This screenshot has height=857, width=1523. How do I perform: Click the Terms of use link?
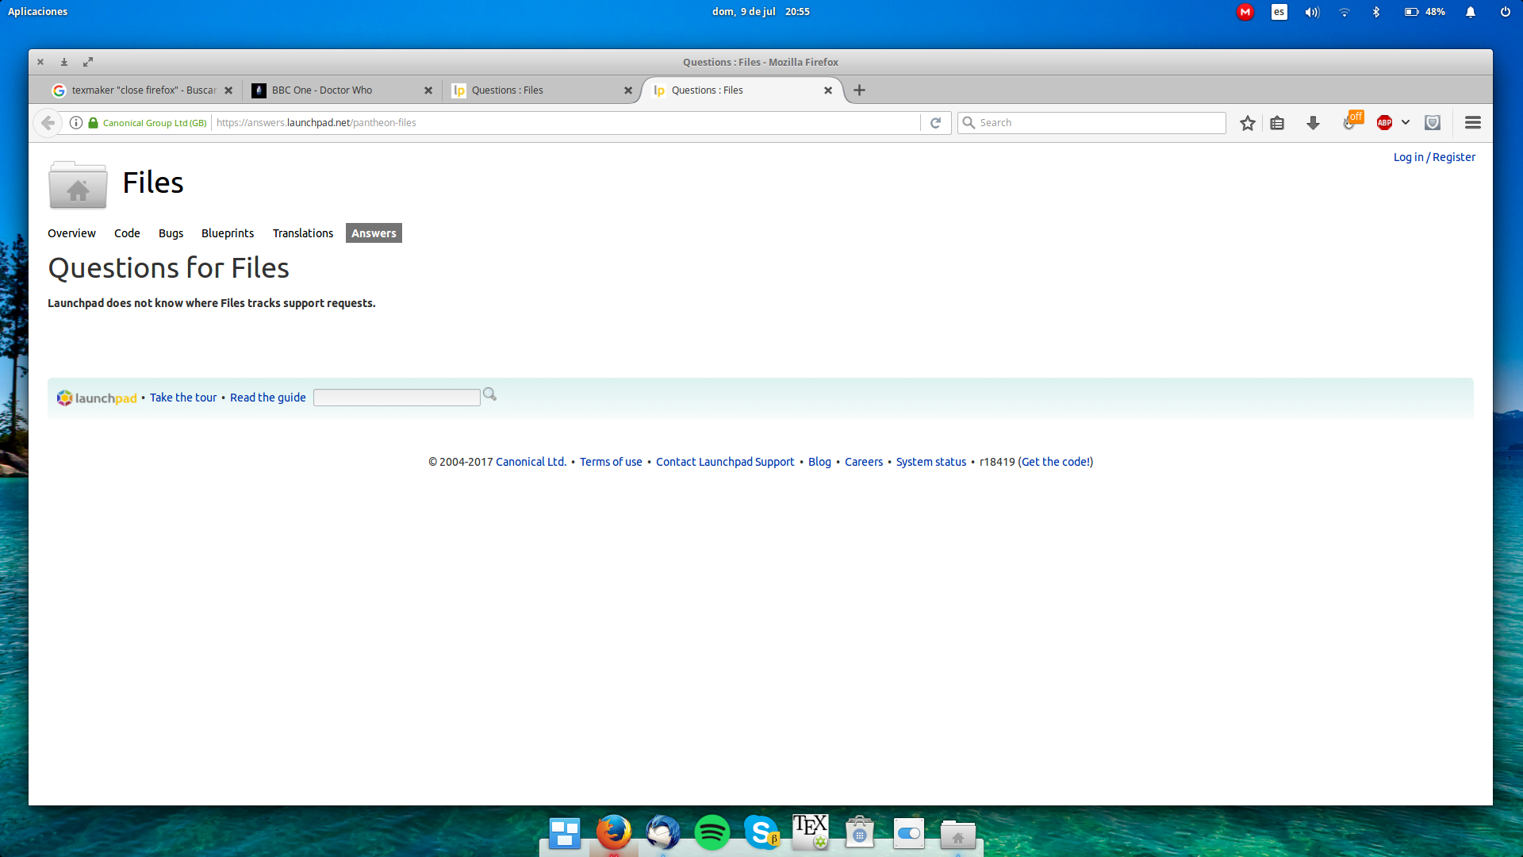point(611,460)
